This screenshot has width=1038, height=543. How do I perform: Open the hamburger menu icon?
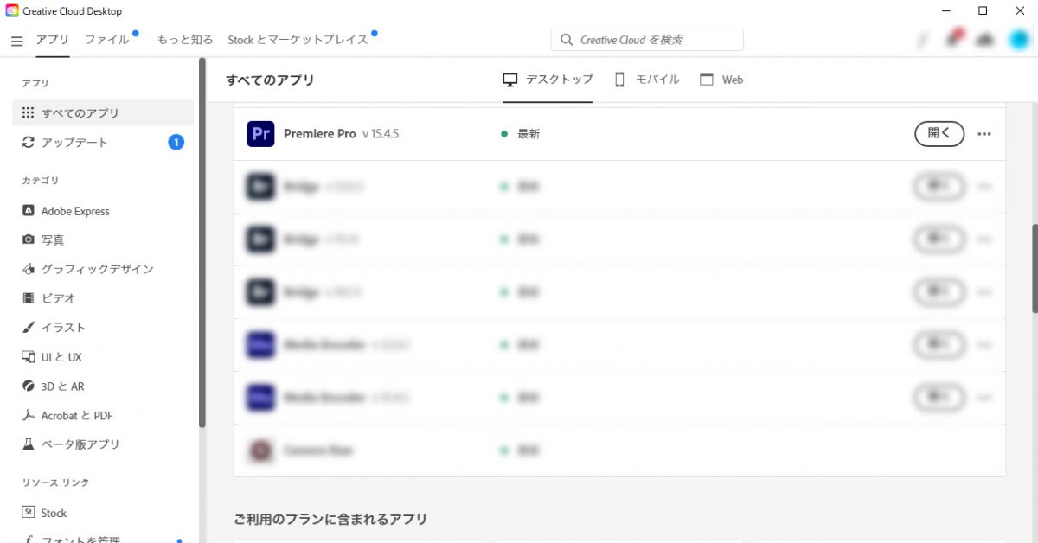[x=17, y=42]
